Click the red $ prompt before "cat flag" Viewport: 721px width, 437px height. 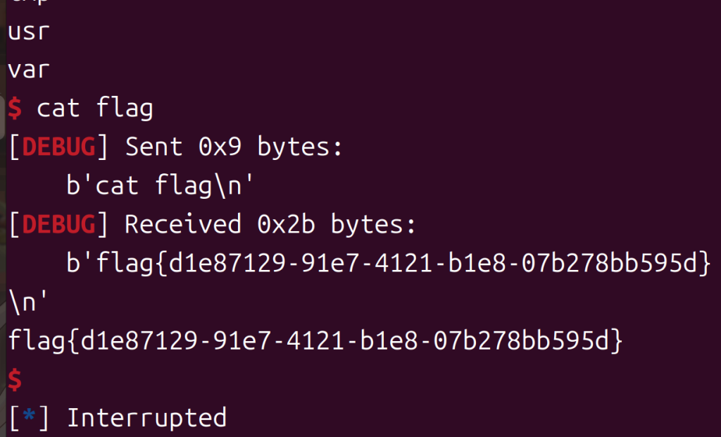(x=15, y=109)
